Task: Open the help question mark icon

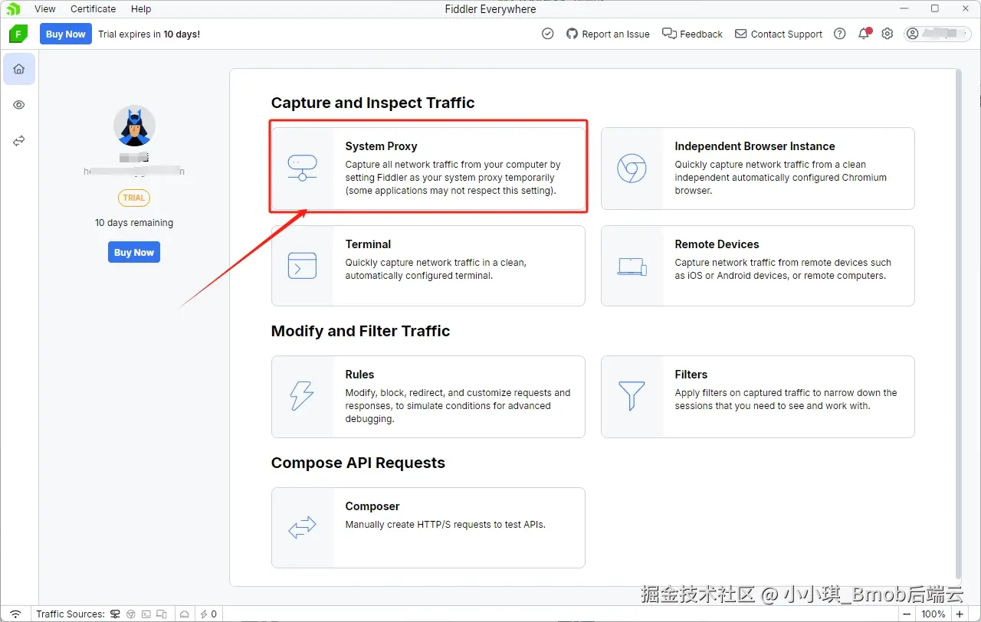Action: (x=840, y=34)
